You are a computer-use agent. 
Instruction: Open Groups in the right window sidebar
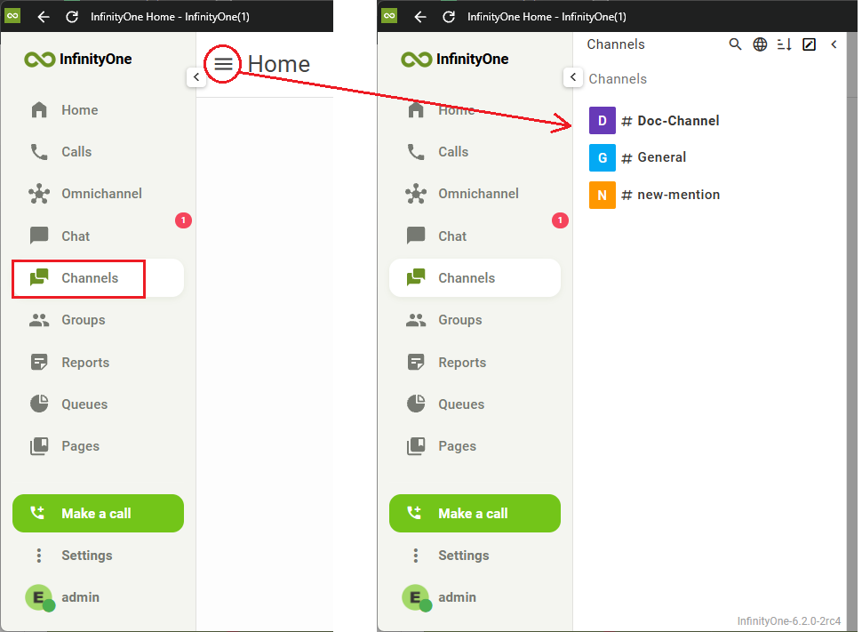coord(475,320)
